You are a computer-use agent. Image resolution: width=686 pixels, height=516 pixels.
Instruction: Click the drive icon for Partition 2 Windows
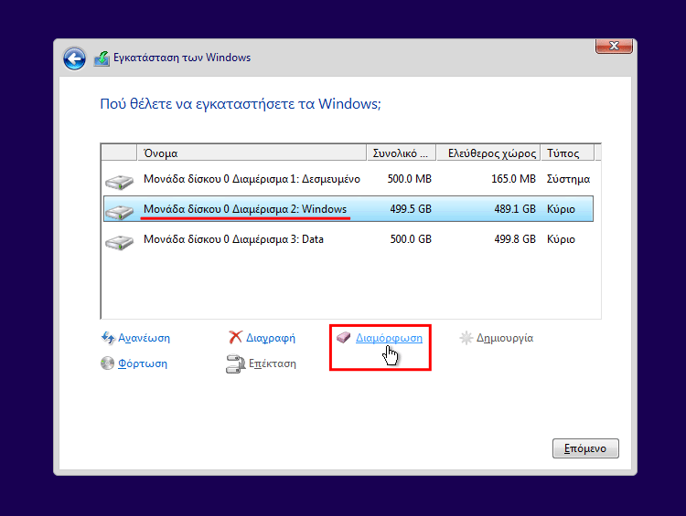119,210
